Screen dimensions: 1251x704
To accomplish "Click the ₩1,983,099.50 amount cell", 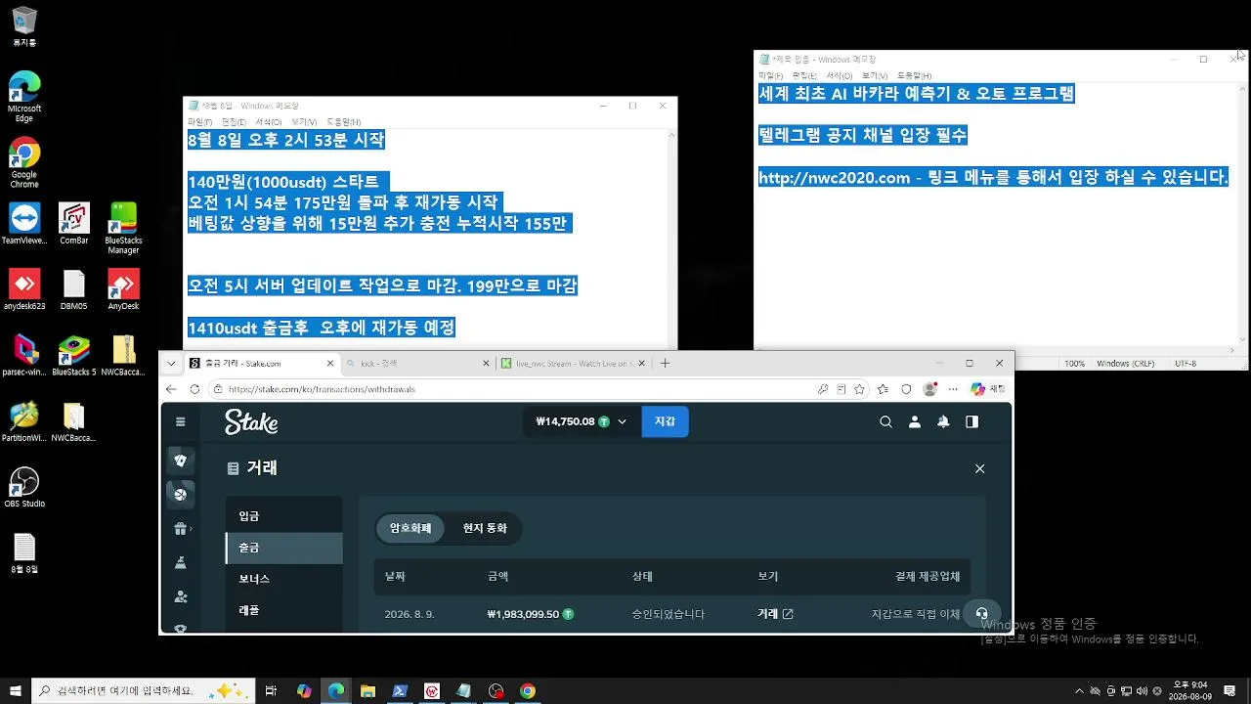I will [530, 614].
